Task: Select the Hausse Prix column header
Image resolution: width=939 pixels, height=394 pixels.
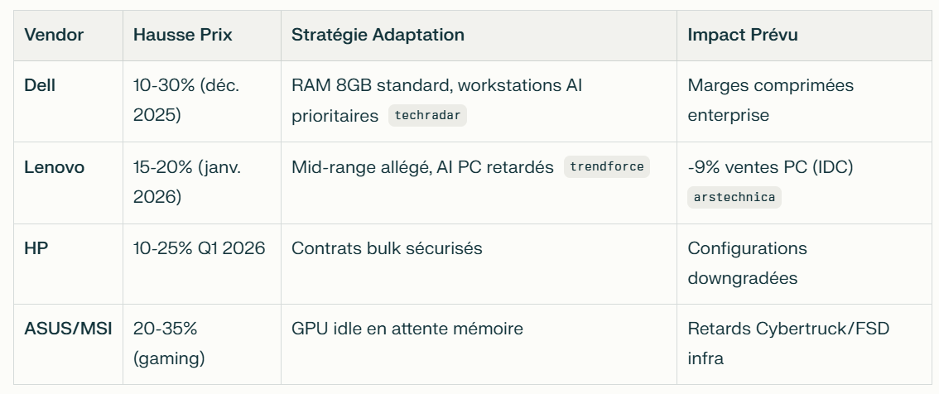Action: pyautogui.click(x=182, y=36)
